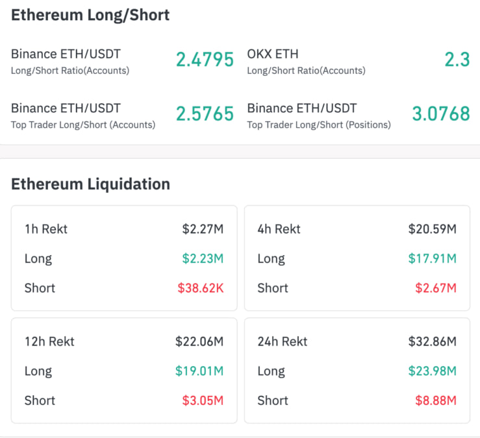480x438 pixels.
Task: Select the 12h Rekt card label
Action: (49, 341)
